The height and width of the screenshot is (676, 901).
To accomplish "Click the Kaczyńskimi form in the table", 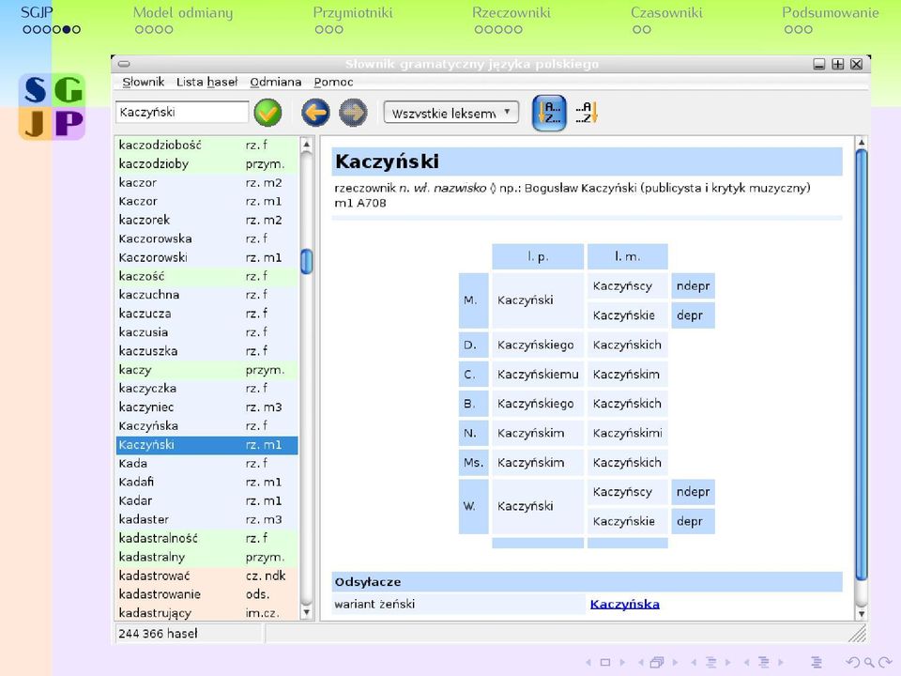I will tap(628, 433).
